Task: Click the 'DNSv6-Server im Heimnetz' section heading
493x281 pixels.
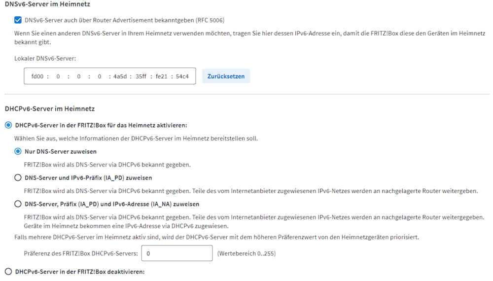Action: [x=47, y=4]
